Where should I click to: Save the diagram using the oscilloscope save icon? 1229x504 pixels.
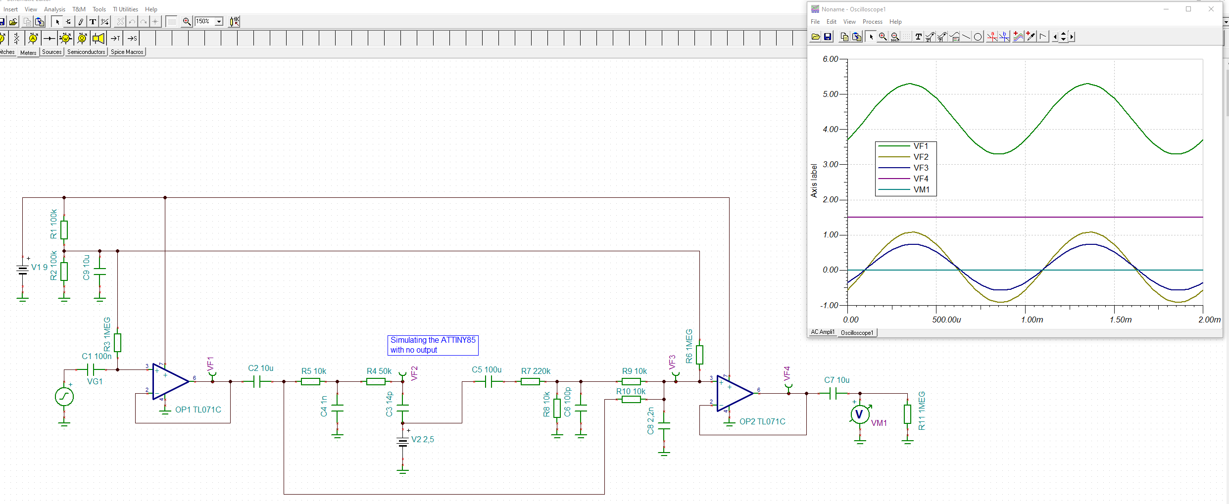coord(827,37)
